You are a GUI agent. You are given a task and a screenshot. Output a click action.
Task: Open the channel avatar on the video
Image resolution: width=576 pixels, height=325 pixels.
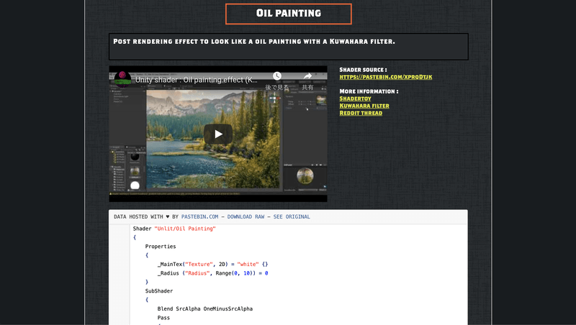coord(122,78)
